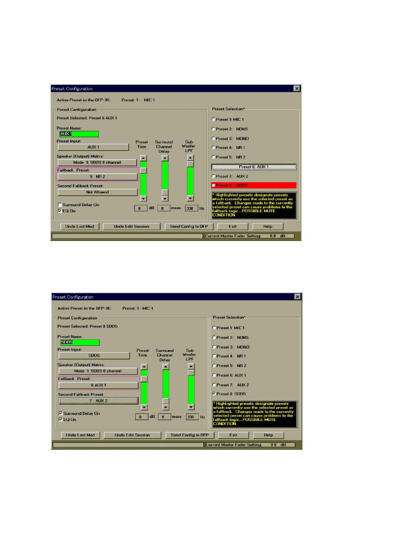
Task: Click Undo Edit Session in upper window
Action: coord(131,227)
